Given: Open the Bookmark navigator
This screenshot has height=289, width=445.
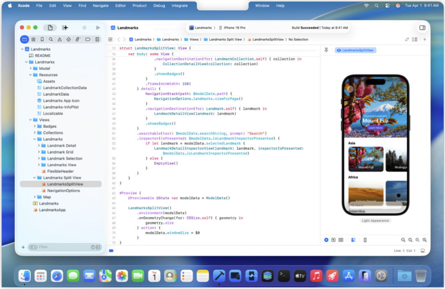Looking at the screenshot, I should [42, 39].
